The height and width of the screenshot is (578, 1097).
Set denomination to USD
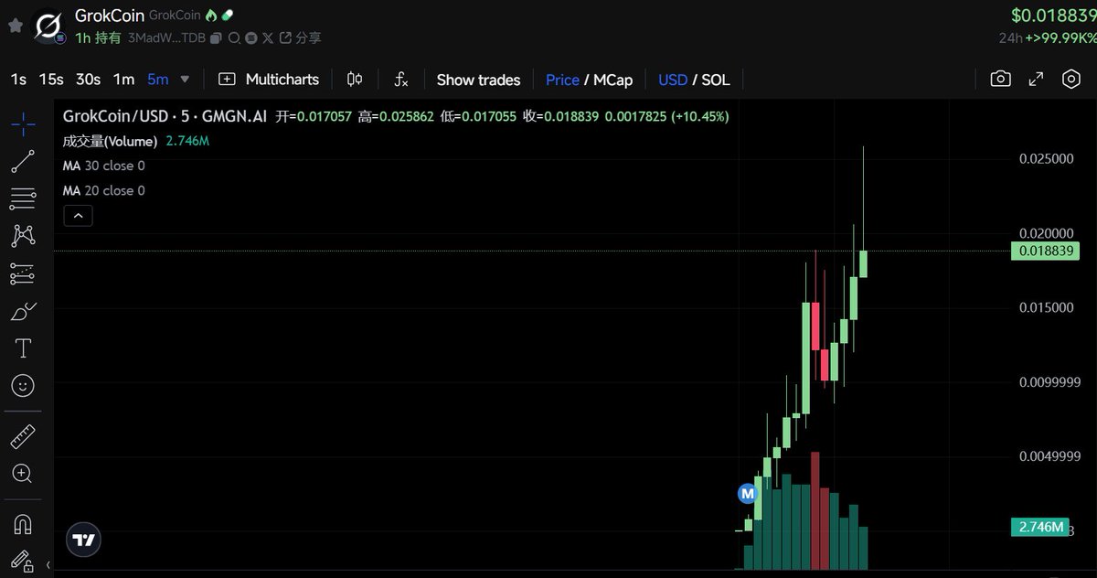tap(673, 80)
